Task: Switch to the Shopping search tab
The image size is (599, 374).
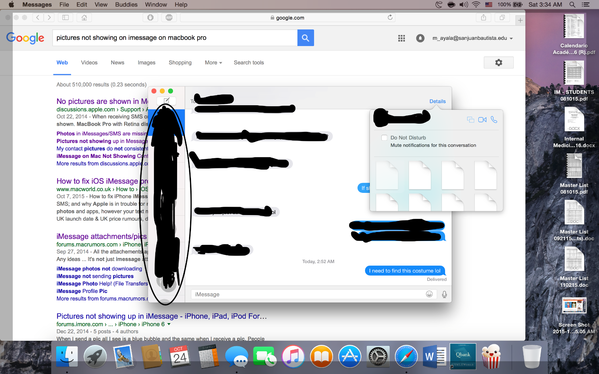Action: pos(180,63)
